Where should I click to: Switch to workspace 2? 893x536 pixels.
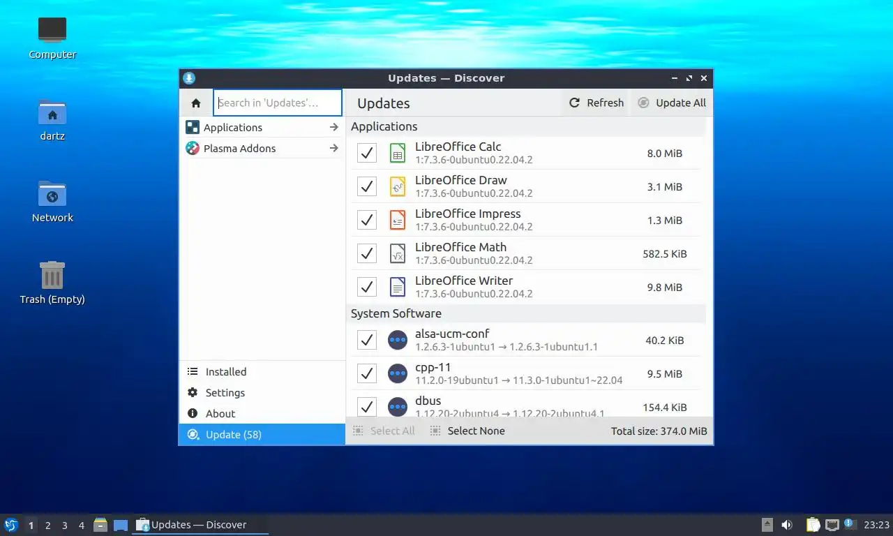click(x=47, y=526)
